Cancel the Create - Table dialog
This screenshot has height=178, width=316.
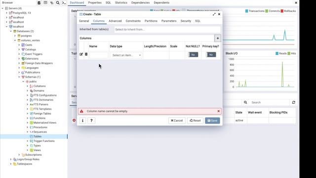point(177,121)
